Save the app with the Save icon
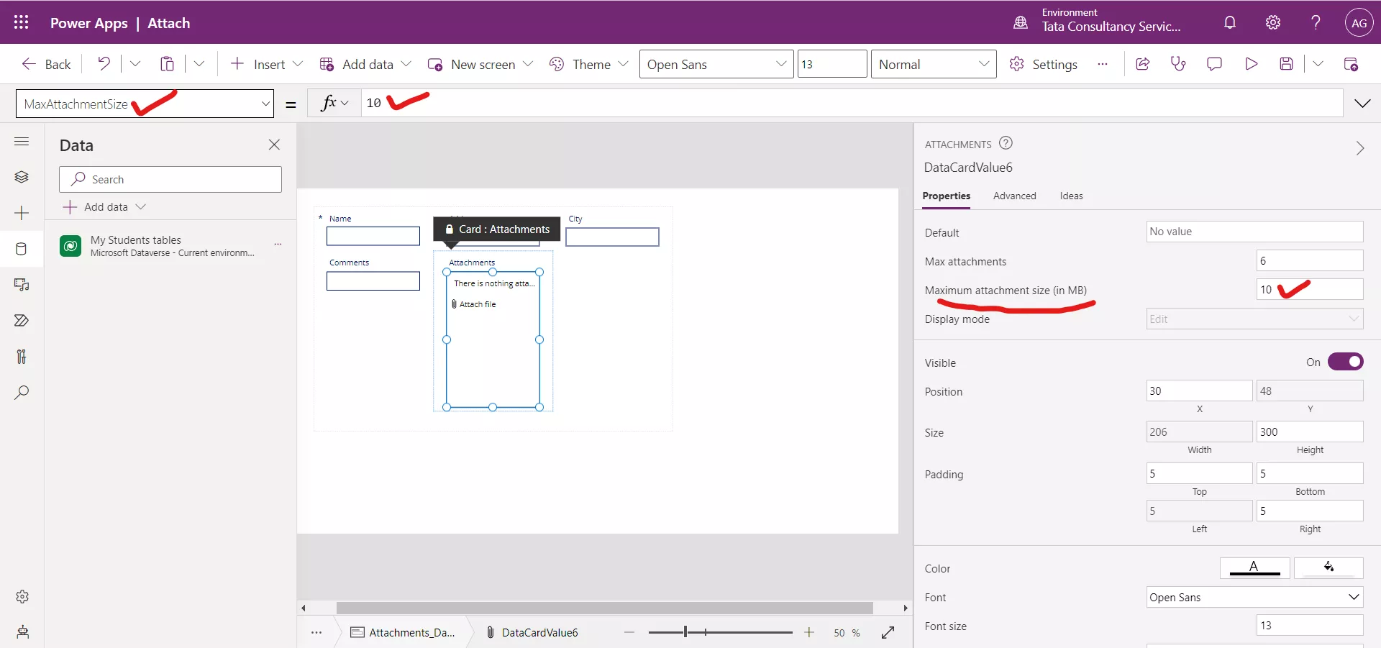The image size is (1381, 648). [x=1287, y=64]
